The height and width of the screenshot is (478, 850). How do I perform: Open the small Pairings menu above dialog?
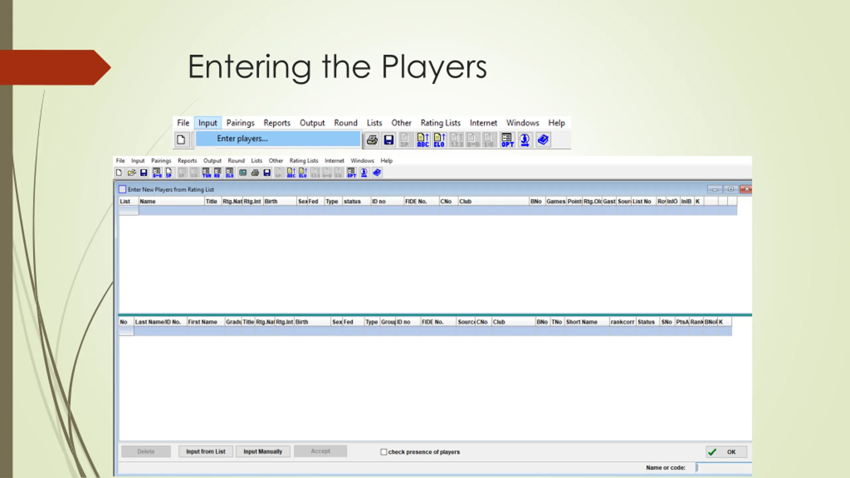(161, 161)
